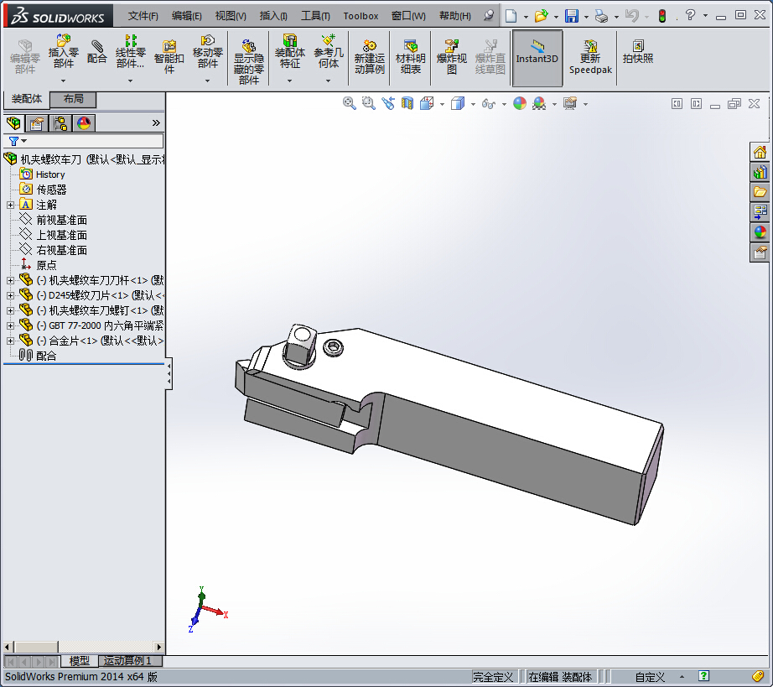Open the SolidWorks Resources home icon

(x=760, y=153)
